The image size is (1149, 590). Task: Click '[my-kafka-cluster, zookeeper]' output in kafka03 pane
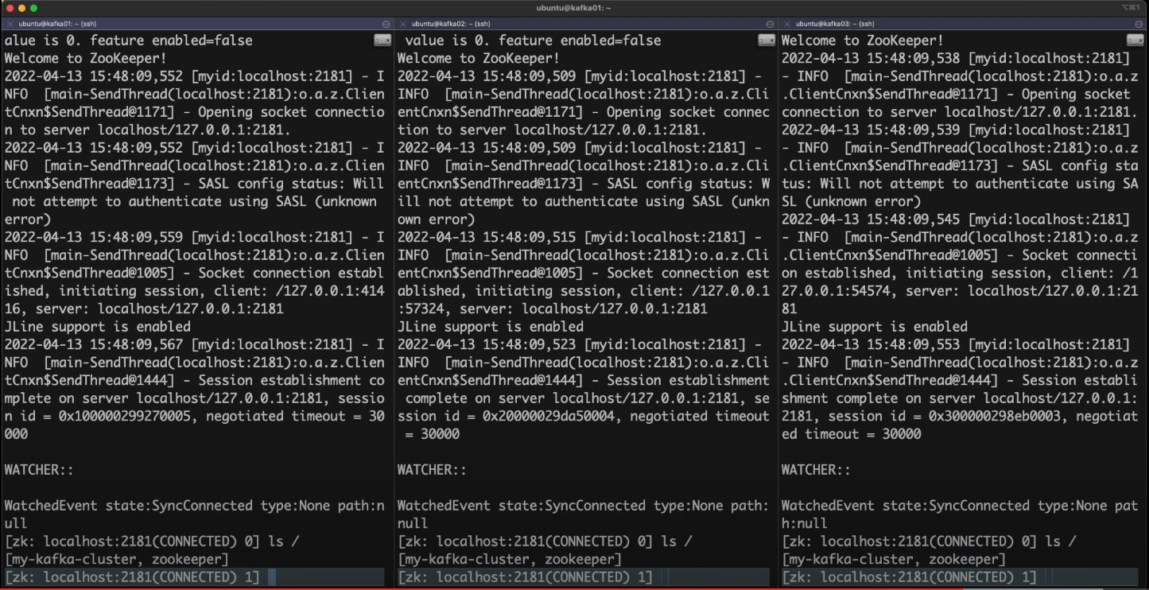point(894,560)
